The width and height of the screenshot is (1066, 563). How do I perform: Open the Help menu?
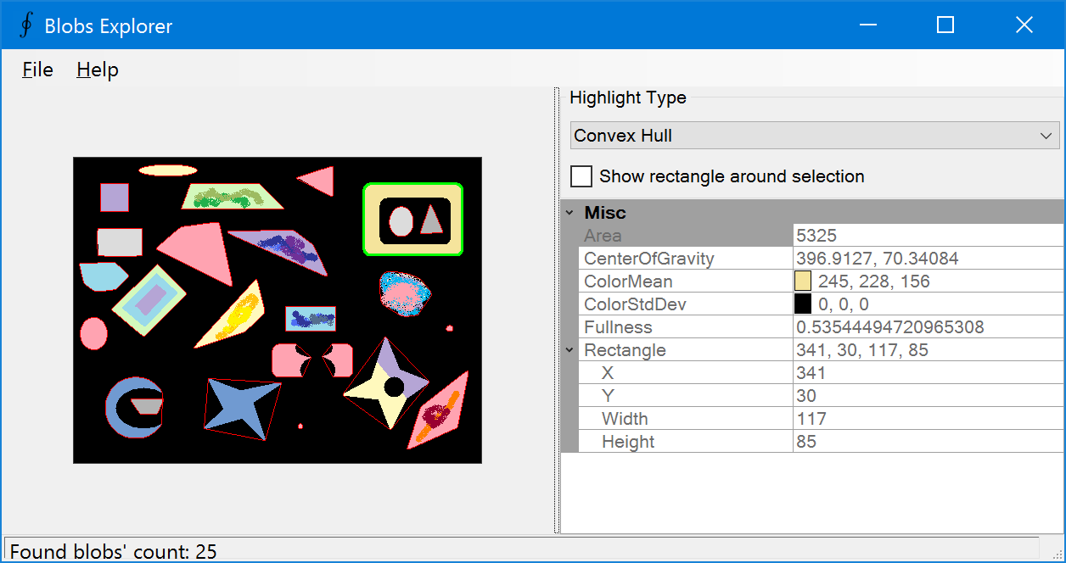tap(96, 70)
